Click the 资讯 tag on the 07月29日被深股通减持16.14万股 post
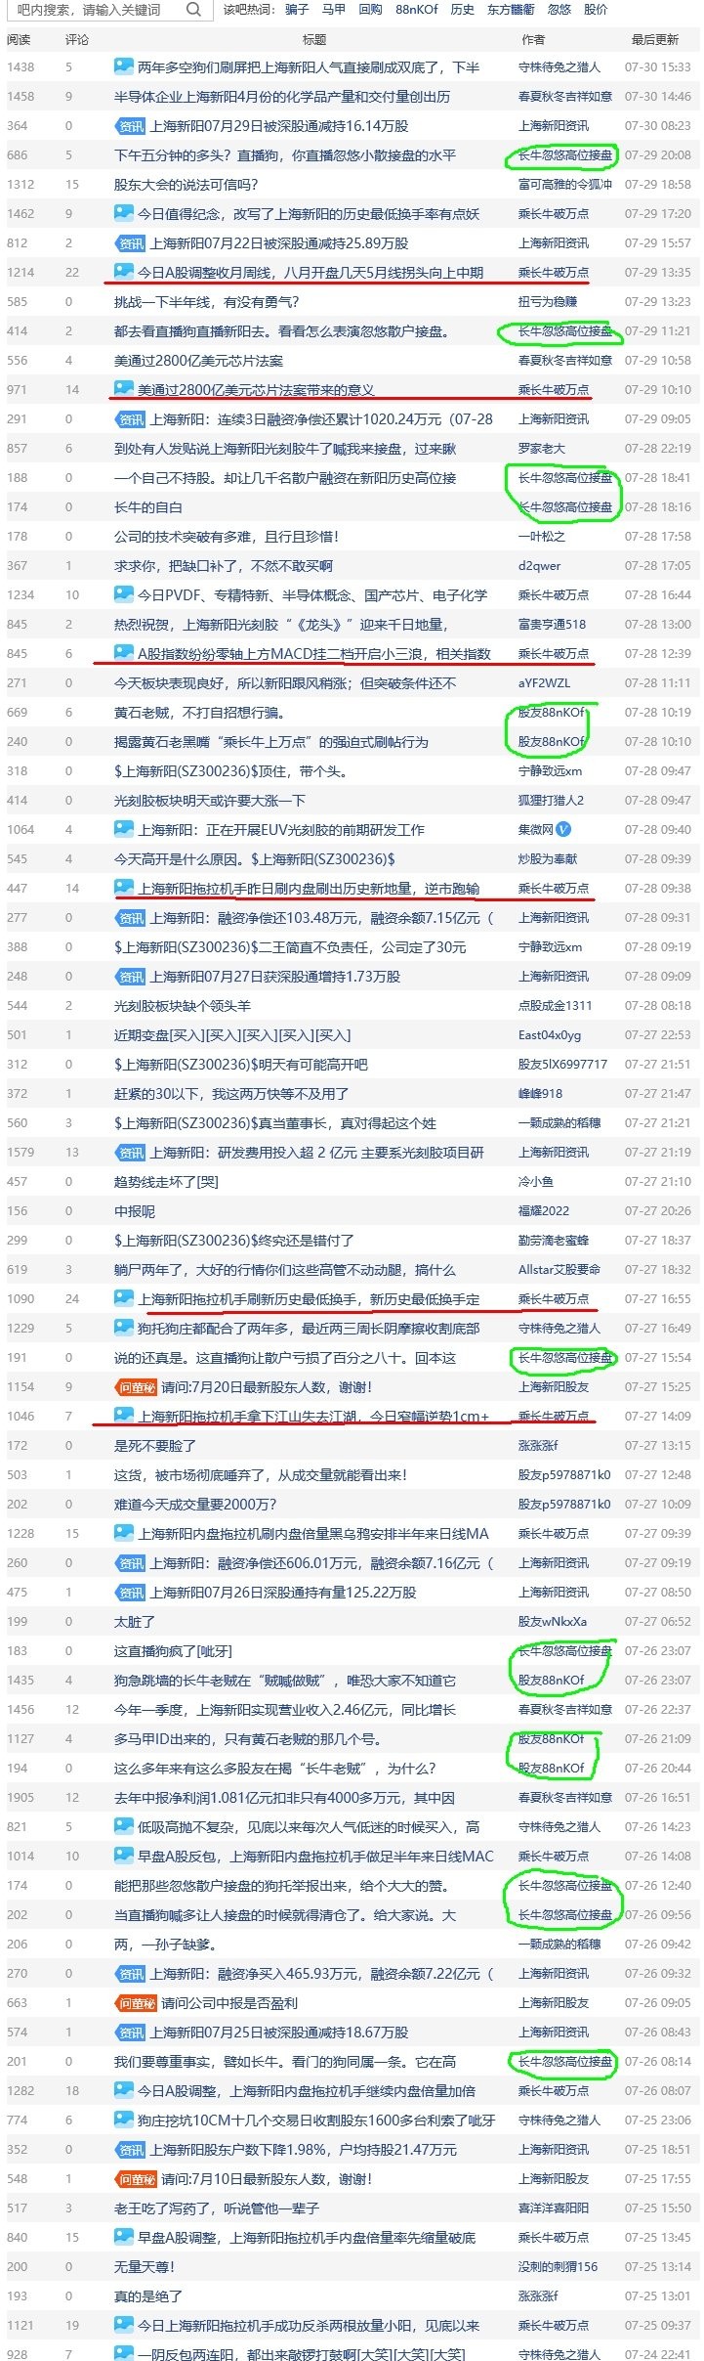Viewport: 704px width, 2361px height. pyautogui.click(x=130, y=126)
